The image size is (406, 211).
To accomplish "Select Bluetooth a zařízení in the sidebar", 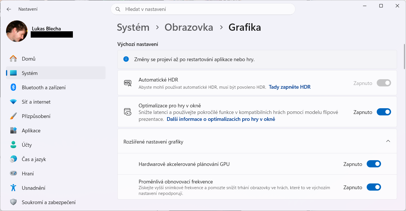I will [x=56, y=87].
